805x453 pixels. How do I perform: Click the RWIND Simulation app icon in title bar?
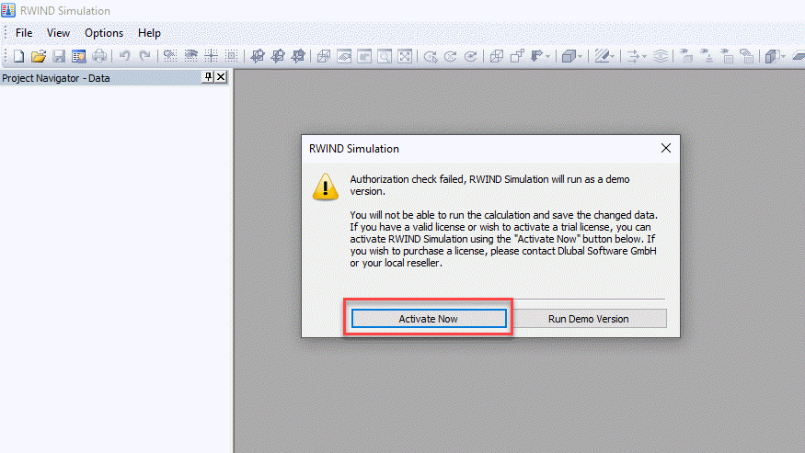(8, 10)
